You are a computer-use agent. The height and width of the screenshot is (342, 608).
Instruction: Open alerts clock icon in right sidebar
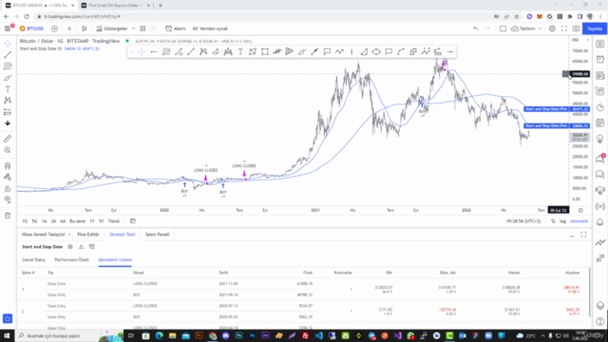[600, 59]
